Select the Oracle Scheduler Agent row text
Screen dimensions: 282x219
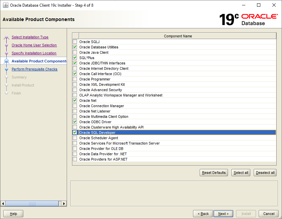pyautogui.click(x=99, y=138)
